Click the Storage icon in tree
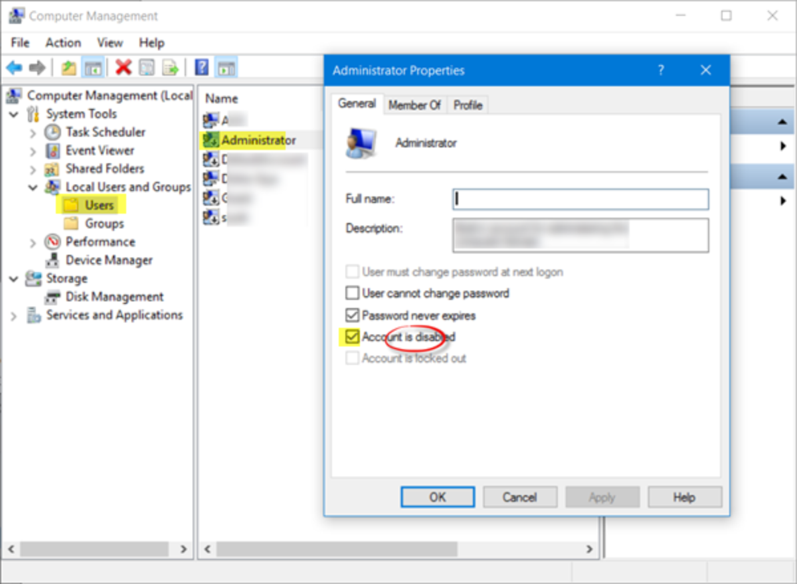797x584 pixels. (x=33, y=278)
